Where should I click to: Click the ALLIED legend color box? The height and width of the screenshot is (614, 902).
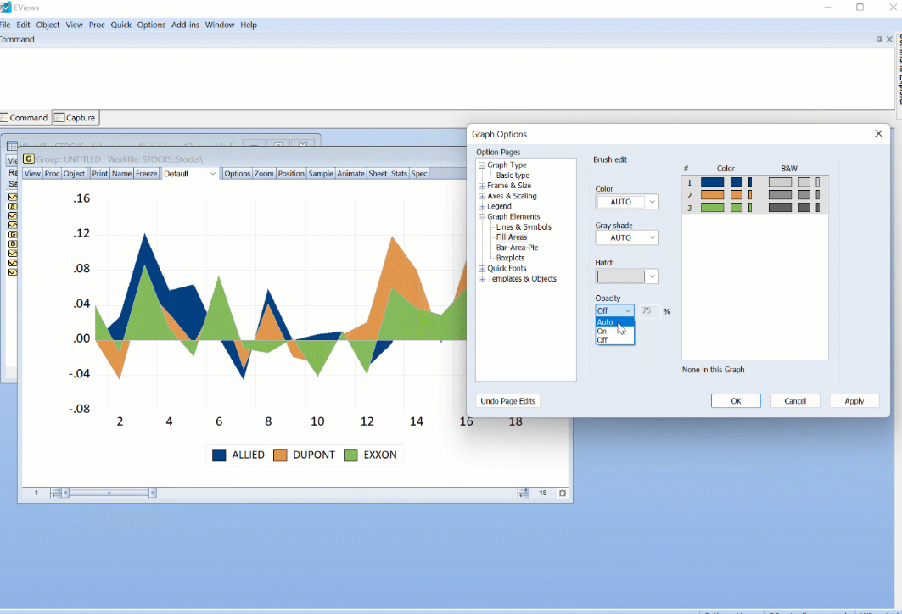[219, 455]
